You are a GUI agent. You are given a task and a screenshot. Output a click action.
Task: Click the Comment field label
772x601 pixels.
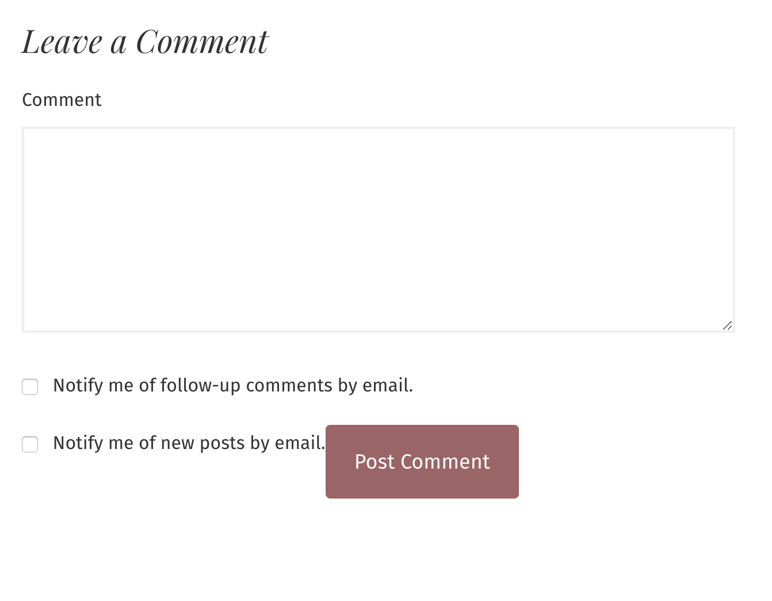tap(62, 100)
